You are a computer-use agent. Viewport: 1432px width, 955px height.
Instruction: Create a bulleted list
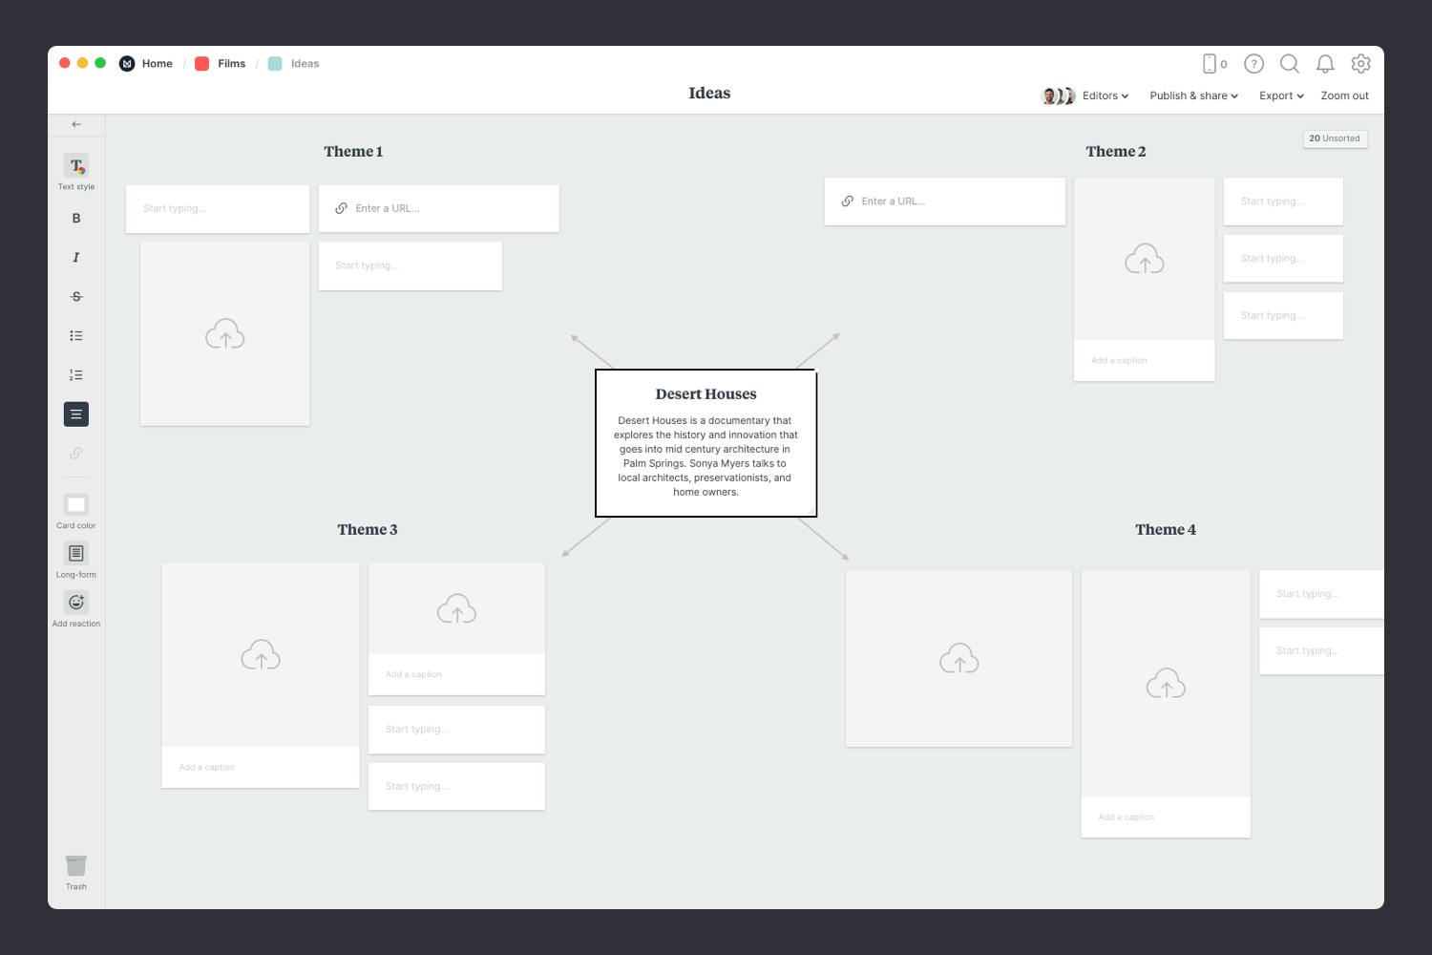pos(75,335)
